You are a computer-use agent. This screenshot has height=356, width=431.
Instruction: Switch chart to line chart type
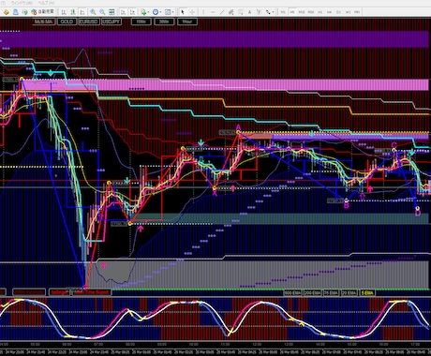(x=82, y=12)
